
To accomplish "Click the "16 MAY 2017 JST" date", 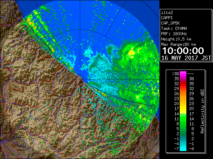I will (x=186, y=58).
